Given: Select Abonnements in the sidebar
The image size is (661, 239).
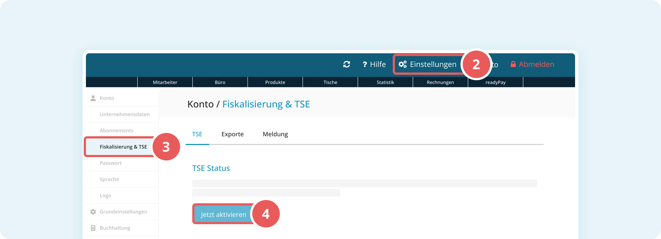Looking at the screenshot, I should coord(122,130).
